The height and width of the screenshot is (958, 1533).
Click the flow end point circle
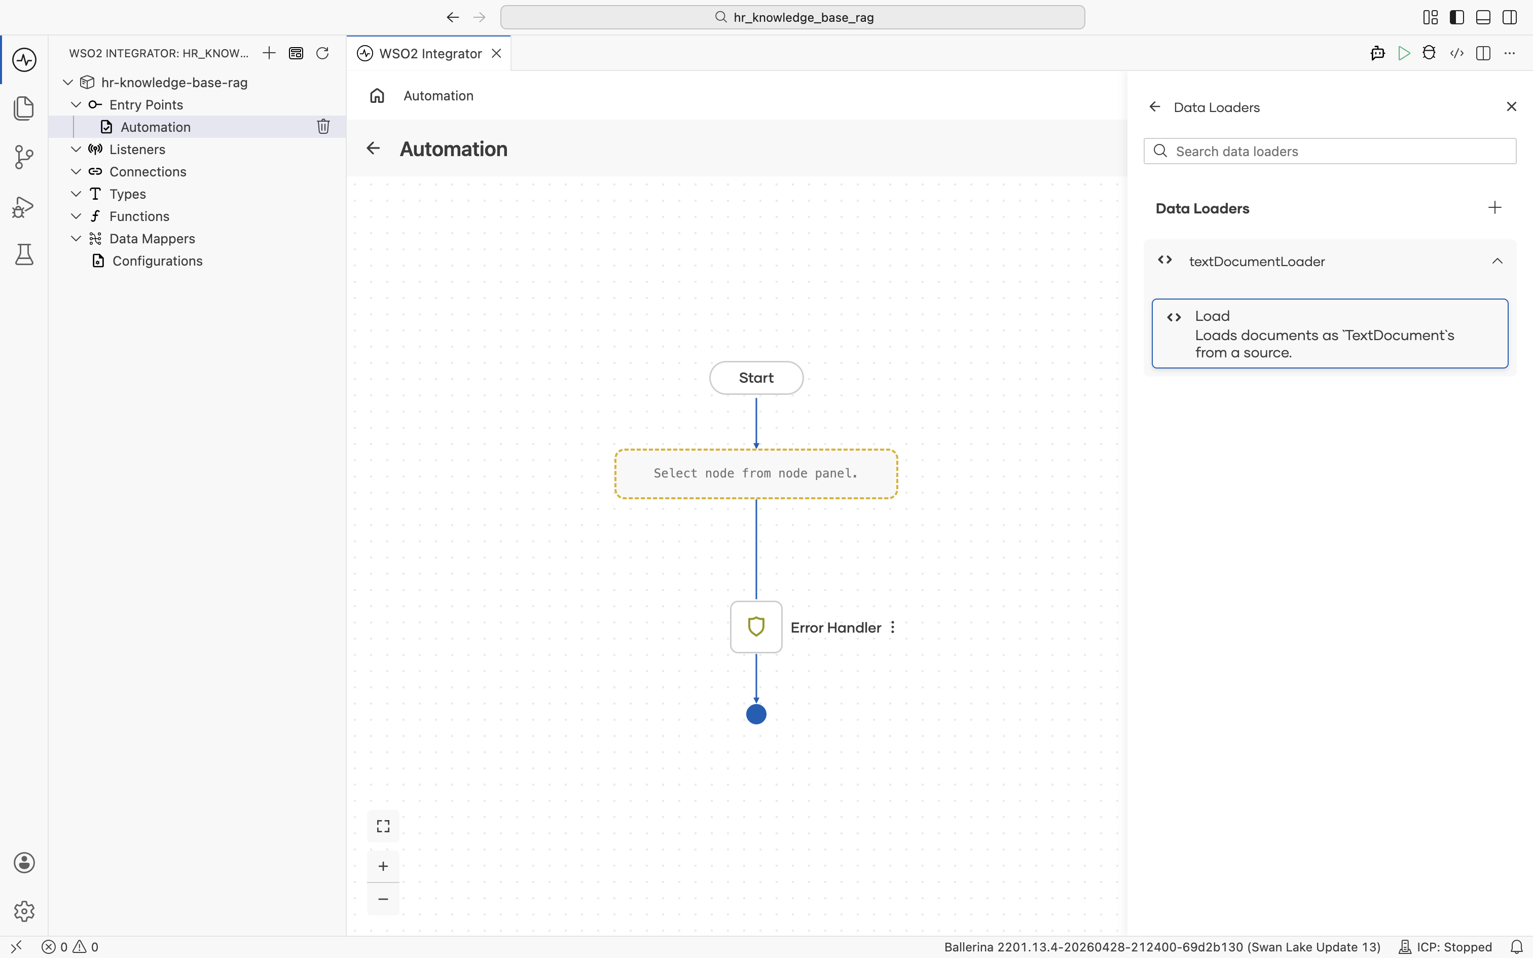tap(756, 714)
